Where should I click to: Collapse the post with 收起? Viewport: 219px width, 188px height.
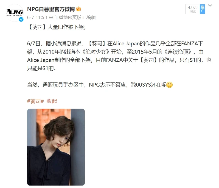click(x=52, y=101)
